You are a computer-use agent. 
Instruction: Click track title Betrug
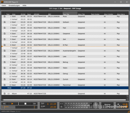65,62
